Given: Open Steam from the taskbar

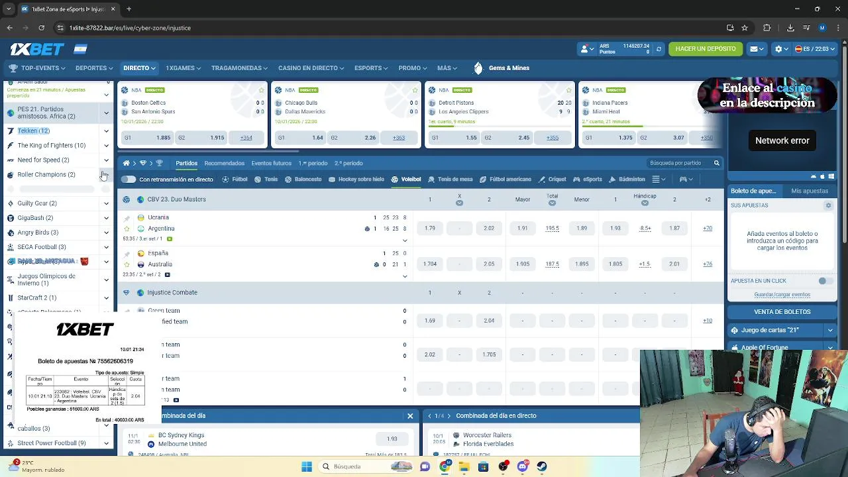Looking at the screenshot, I should pos(541,466).
